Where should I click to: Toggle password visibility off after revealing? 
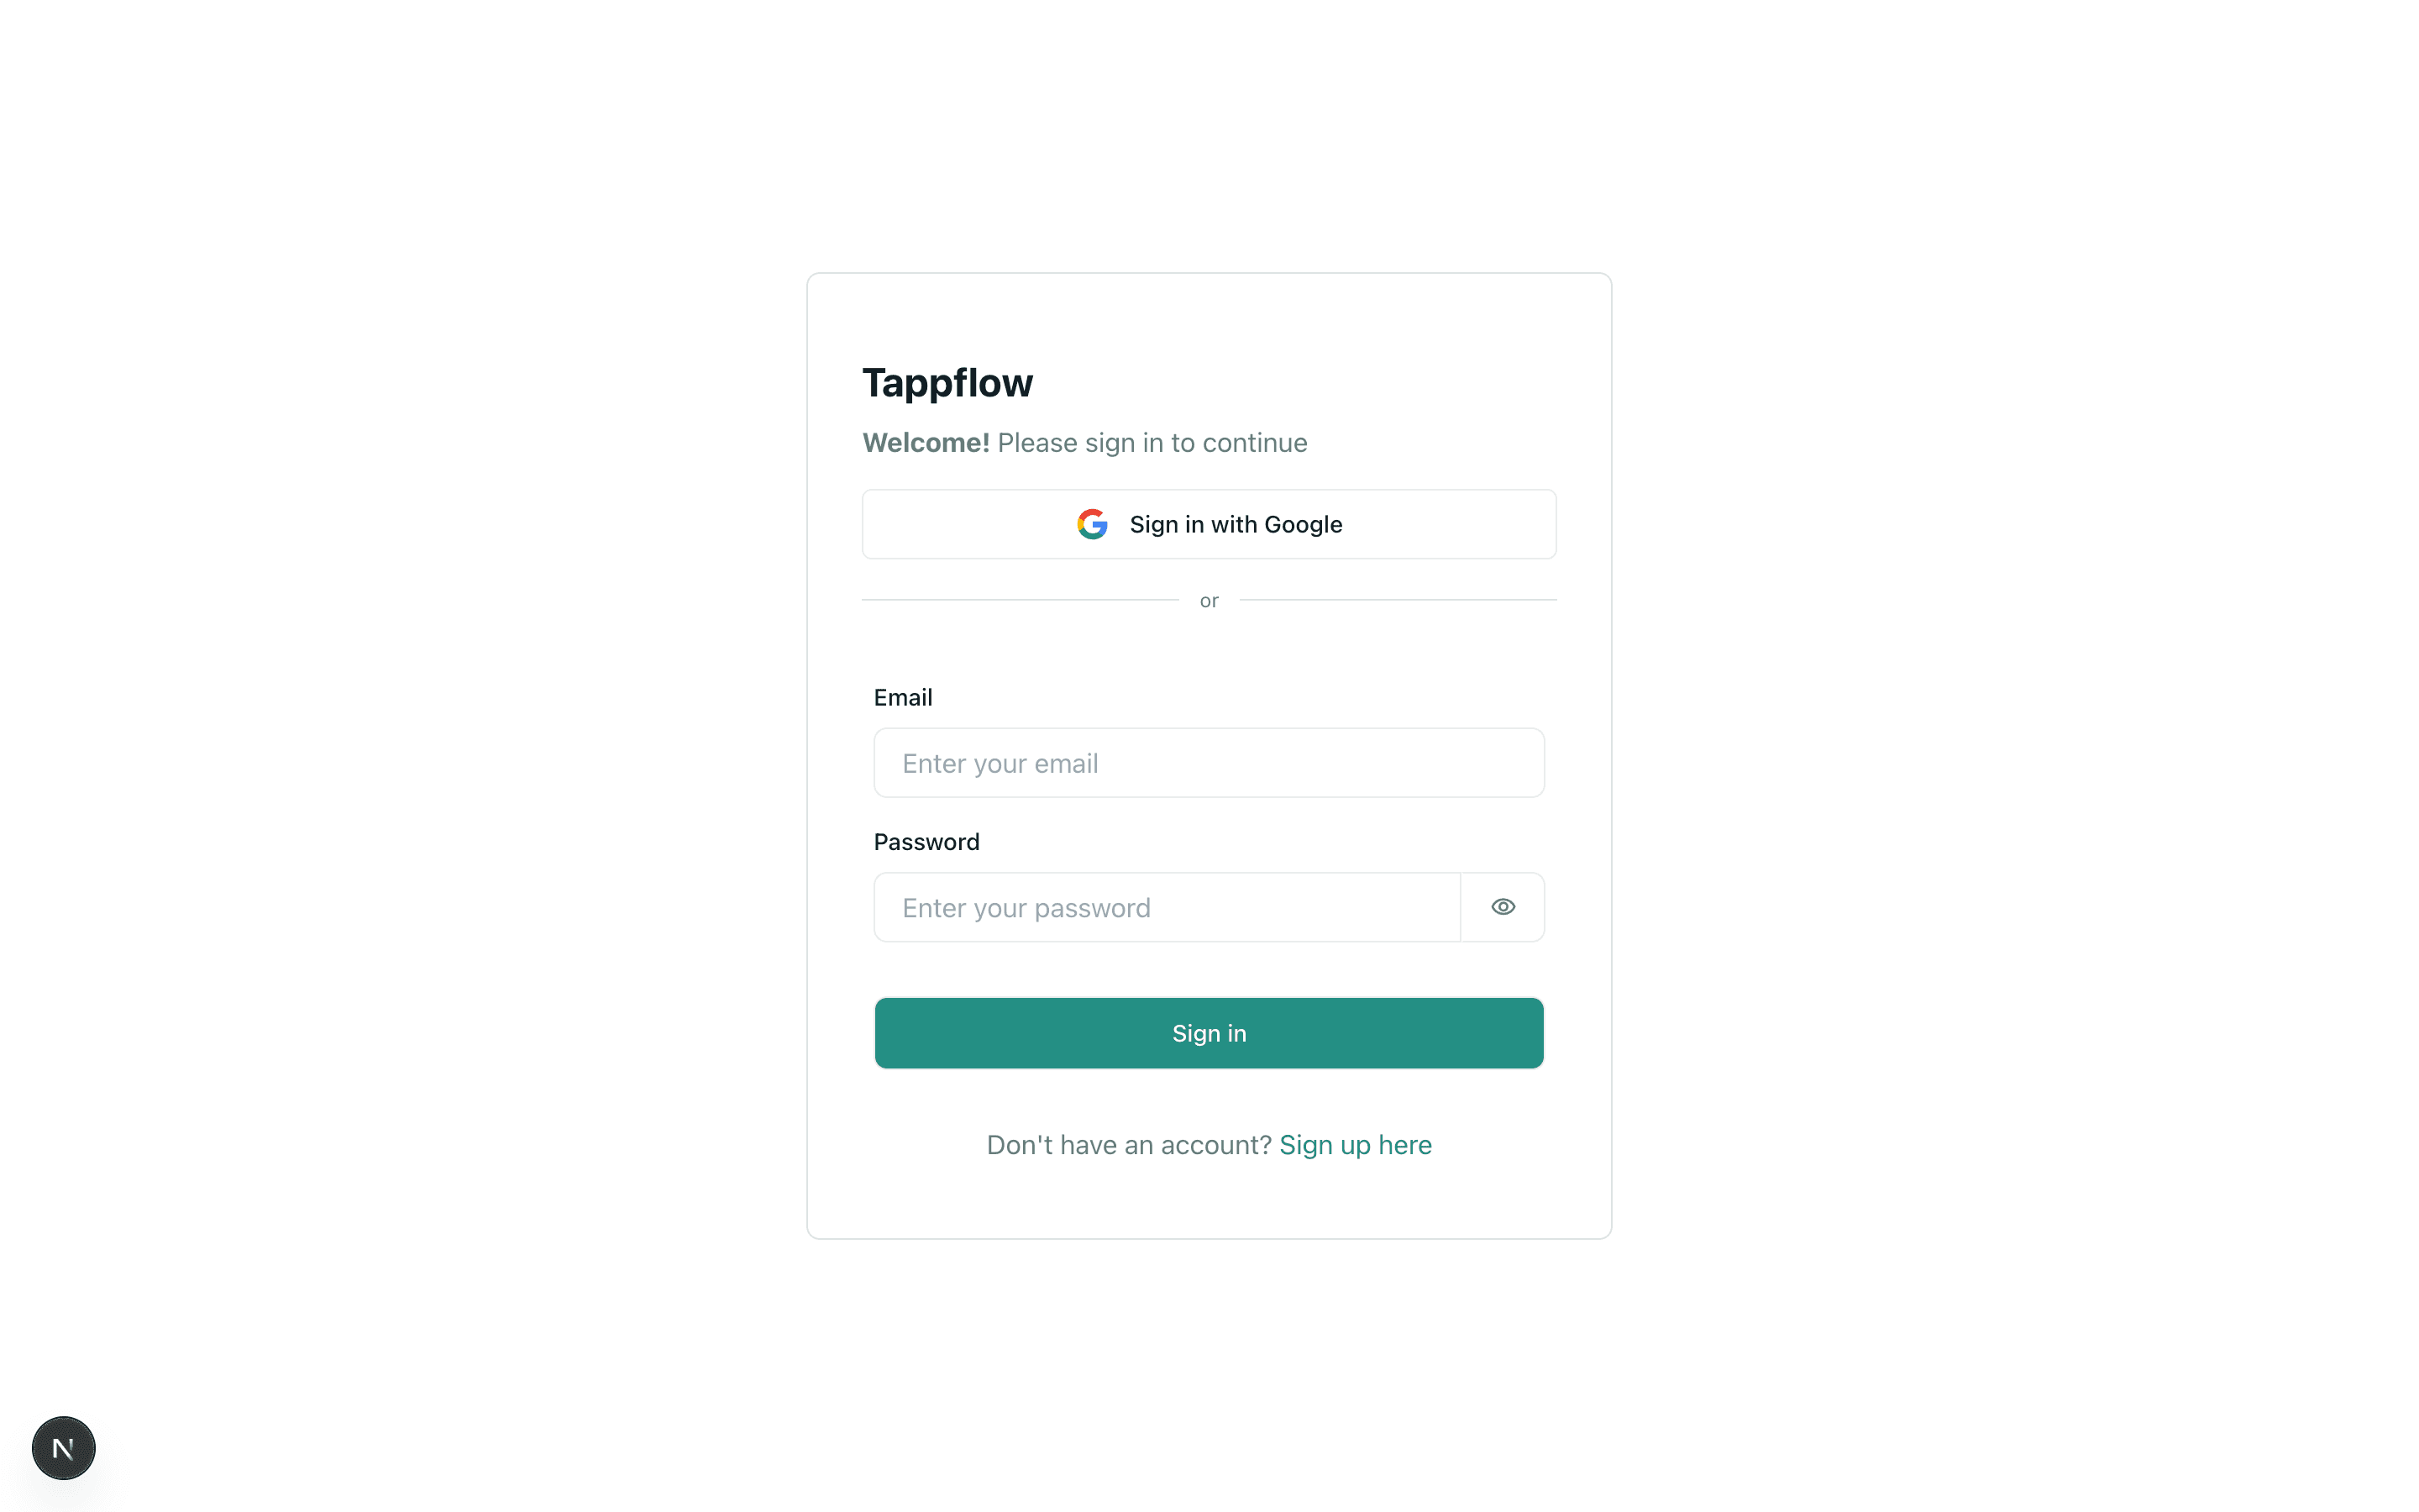[1503, 906]
